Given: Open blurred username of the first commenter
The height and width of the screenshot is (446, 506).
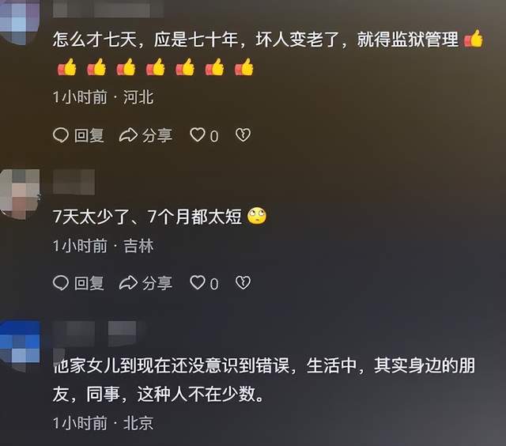Looking at the screenshot, I should (x=108, y=9).
